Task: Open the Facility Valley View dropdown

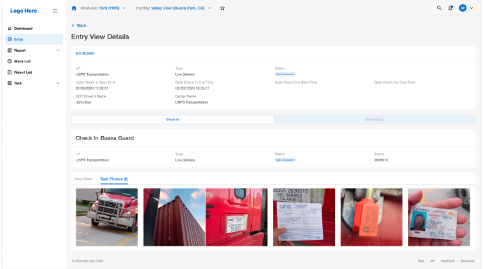Action: point(173,8)
